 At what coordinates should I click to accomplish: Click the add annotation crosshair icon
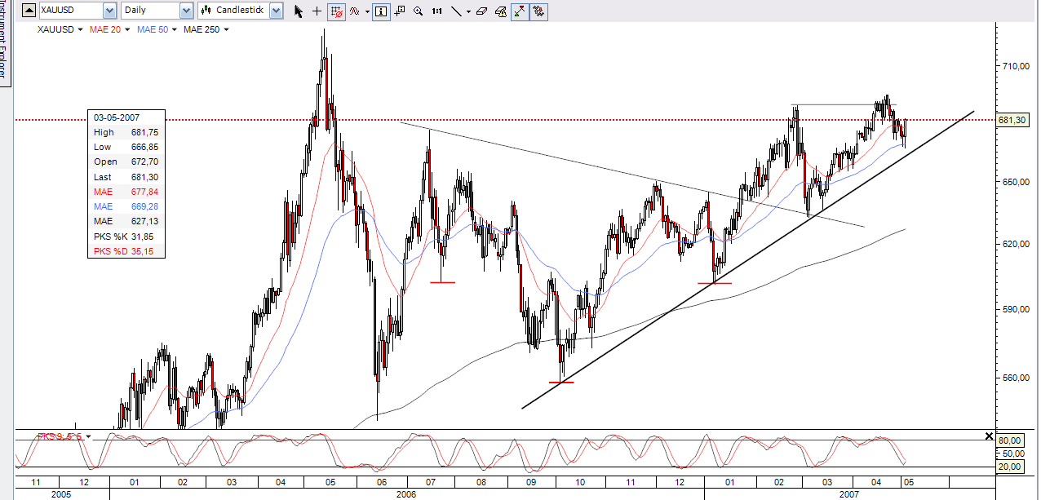pyautogui.click(x=400, y=11)
